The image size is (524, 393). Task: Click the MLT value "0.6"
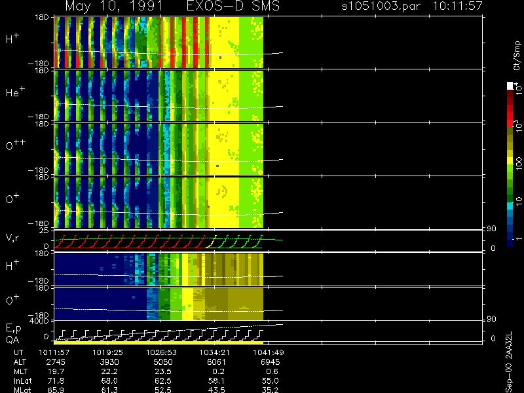click(x=272, y=371)
